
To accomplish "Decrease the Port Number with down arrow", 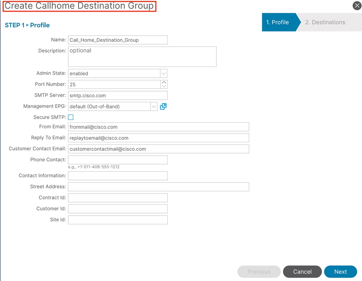I will pyautogui.click(x=164, y=86).
